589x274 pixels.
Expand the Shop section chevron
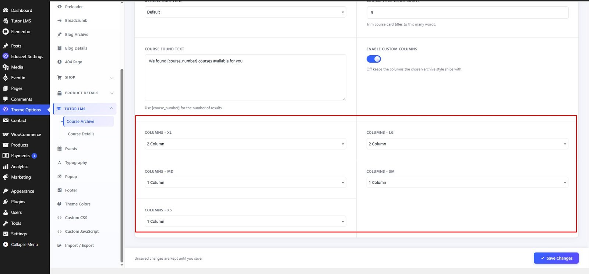tap(112, 78)
